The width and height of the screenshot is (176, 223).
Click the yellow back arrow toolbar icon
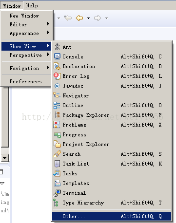click(x=79, y=18)
